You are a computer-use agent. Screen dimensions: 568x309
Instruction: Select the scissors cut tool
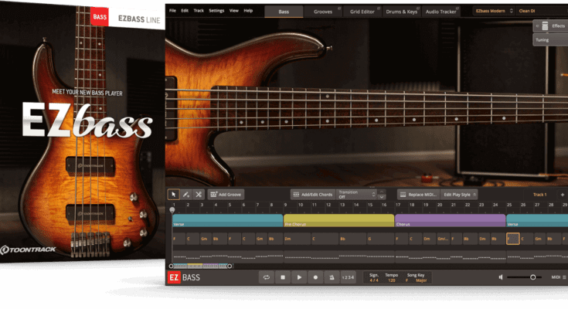[x=199, y=195]
